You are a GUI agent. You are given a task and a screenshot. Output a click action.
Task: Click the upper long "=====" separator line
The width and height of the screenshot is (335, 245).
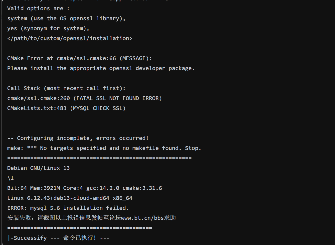(x=99, y=158)
